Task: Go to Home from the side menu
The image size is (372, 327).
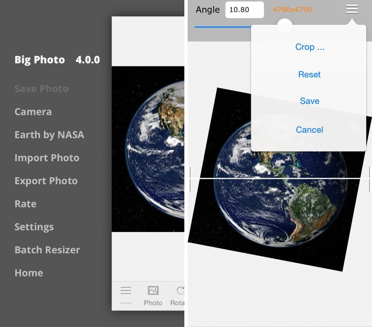Action: pos(29,273)
